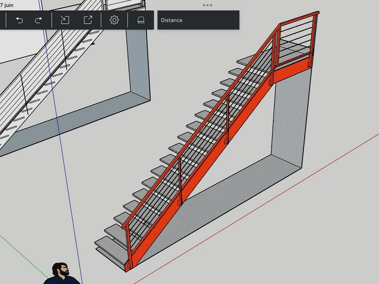Tap the exit-group arrow icon
379x284 pixels.
[x=65, y=20]
